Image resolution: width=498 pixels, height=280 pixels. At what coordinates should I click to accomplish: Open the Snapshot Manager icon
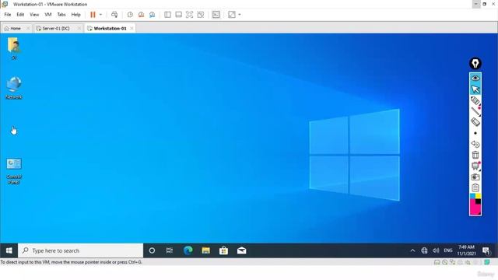pyautogui.click(x=153, y=15)
